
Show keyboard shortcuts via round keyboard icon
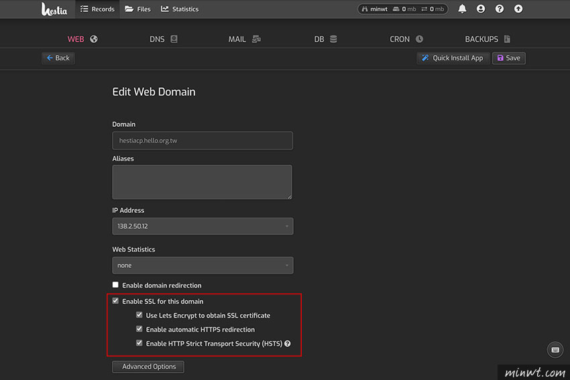(x=555, y=350)
